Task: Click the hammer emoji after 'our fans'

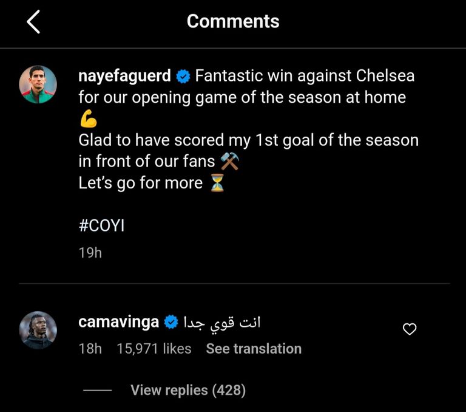Action: click(x=229, y=162)
